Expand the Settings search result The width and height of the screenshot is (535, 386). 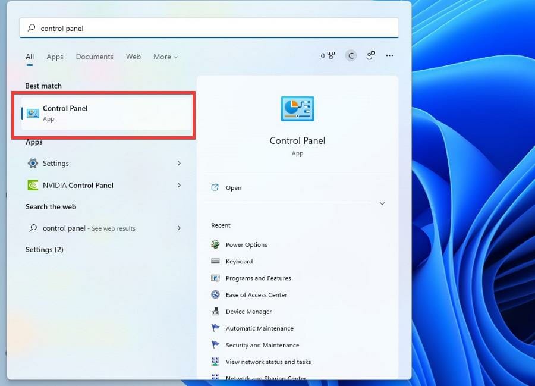179,163
